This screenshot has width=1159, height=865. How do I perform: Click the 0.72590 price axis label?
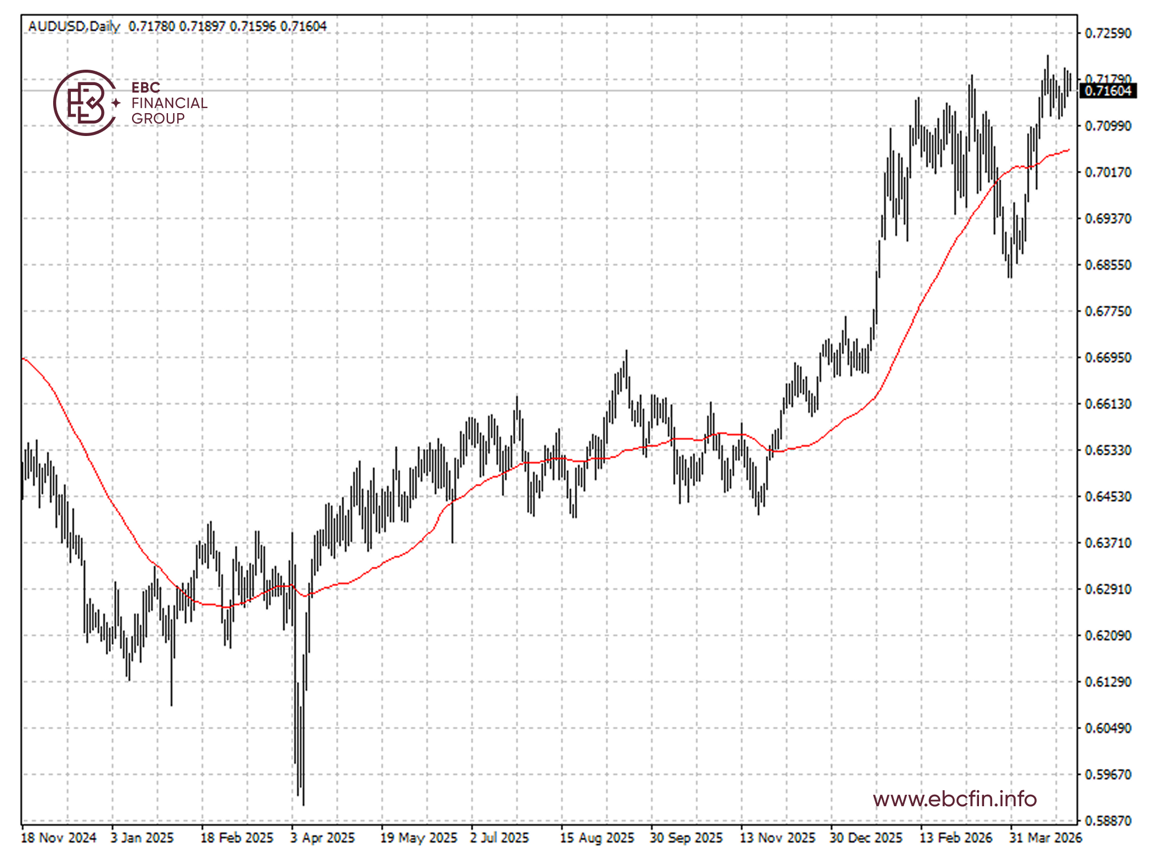1108,33
